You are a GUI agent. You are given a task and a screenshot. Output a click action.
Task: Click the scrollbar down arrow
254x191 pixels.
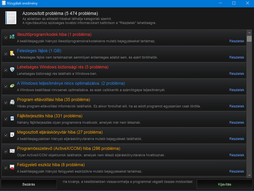pos(249,175)
